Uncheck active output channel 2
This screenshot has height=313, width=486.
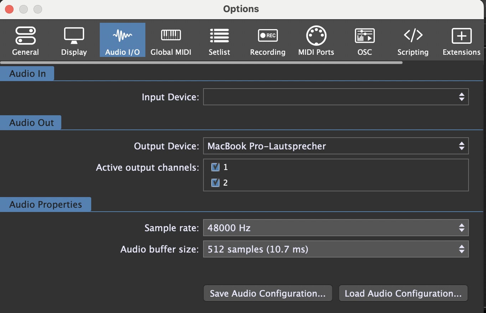[215, 183]
